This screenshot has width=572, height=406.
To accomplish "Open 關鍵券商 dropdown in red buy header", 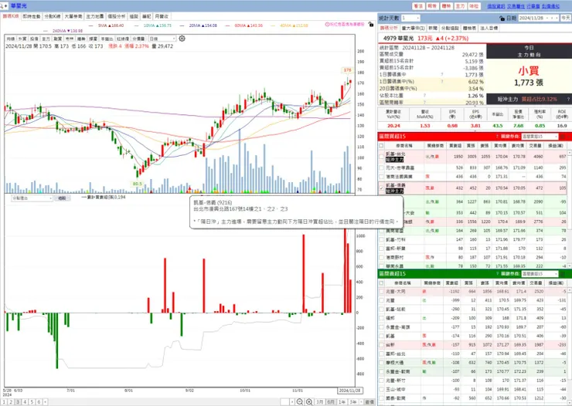I will coord(540,137).
